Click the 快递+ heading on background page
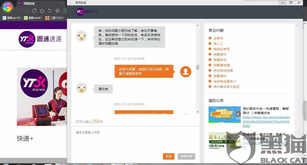 (25, 138)
